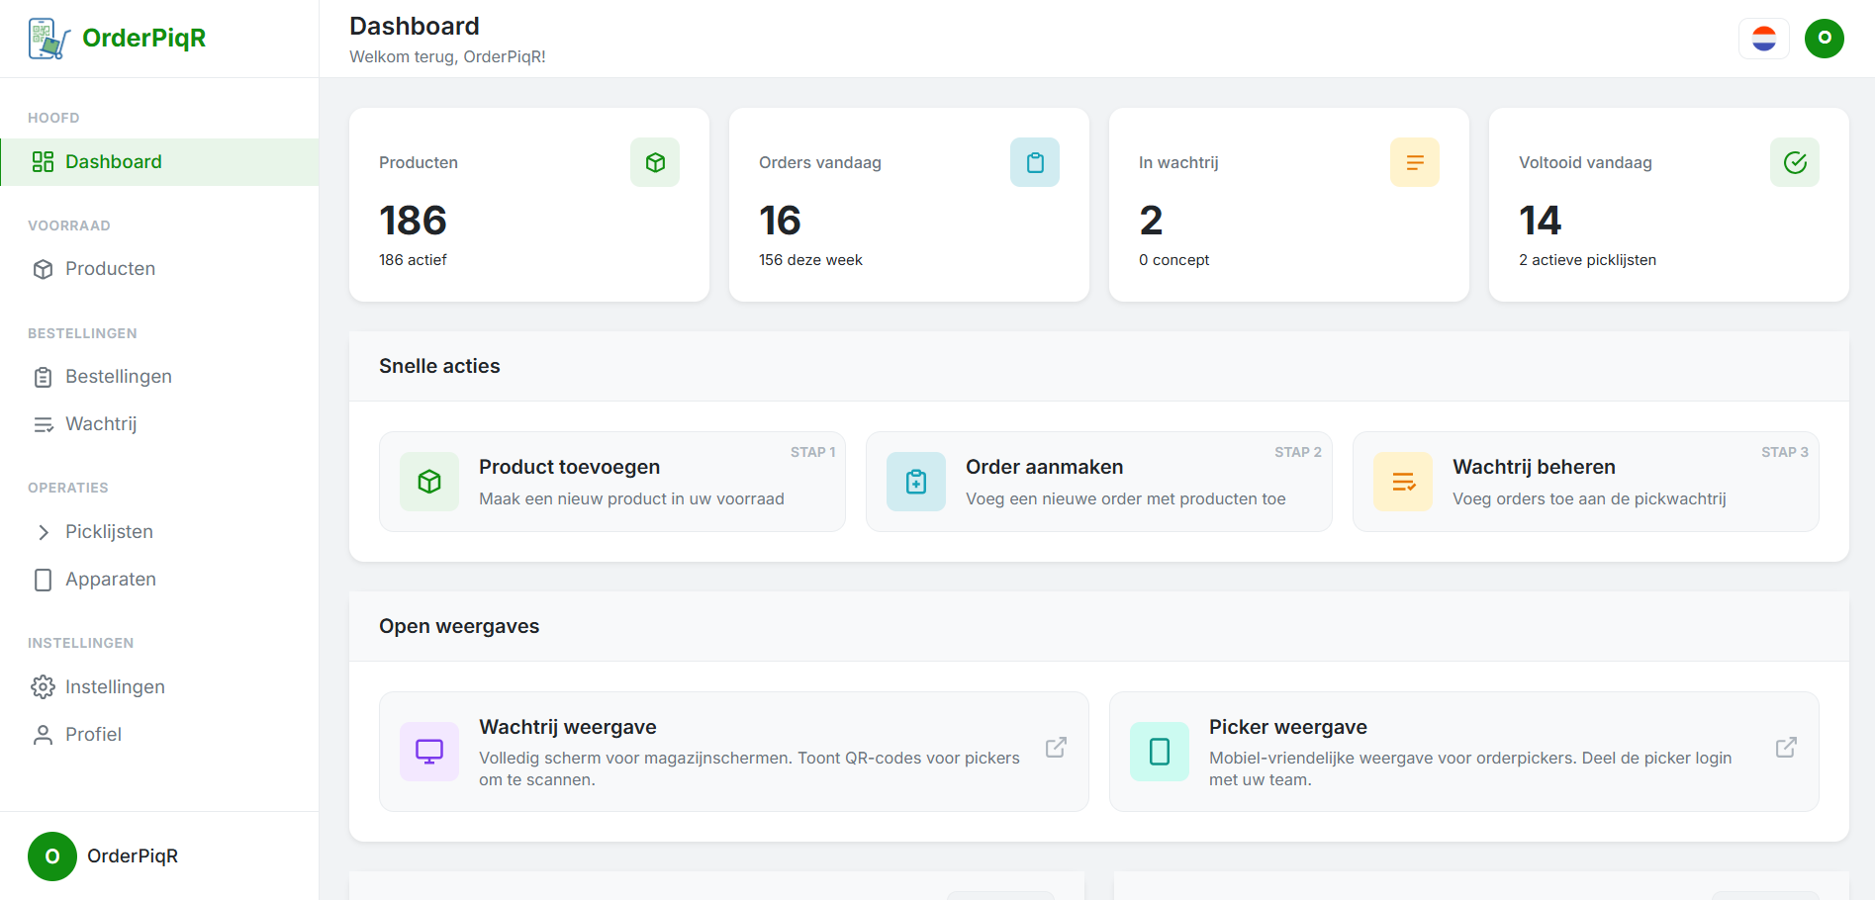
Task: Click the Dashboard grid icon
Action: (x=44, y=161)
